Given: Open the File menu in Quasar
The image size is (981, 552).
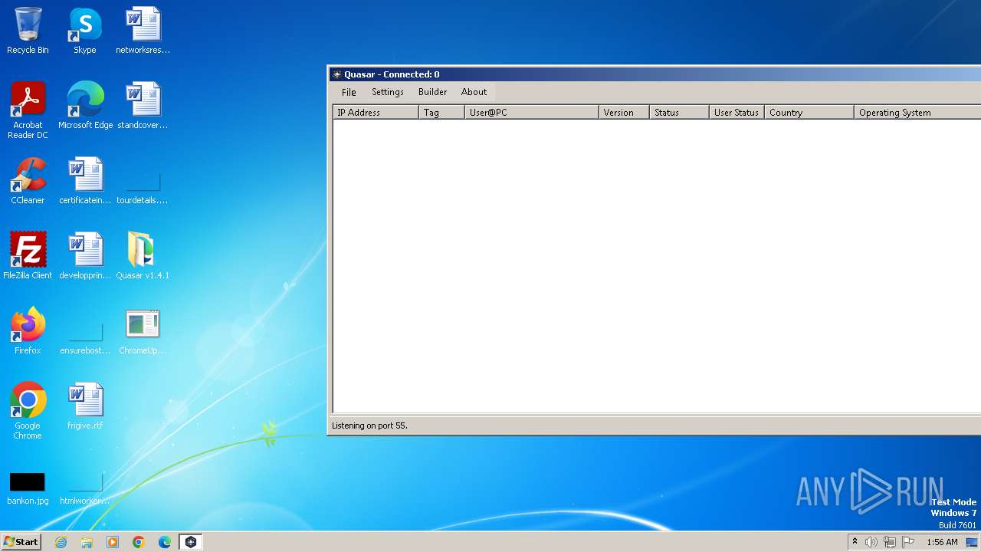Looking at the screenshot, I should (x=349, y=92).
